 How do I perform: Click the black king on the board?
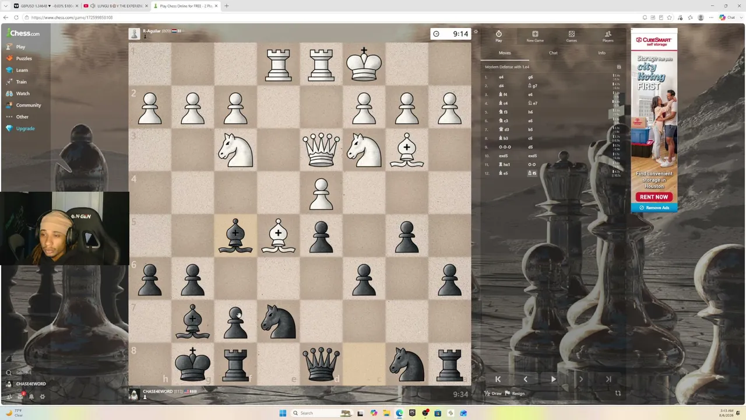click(193, 364)
